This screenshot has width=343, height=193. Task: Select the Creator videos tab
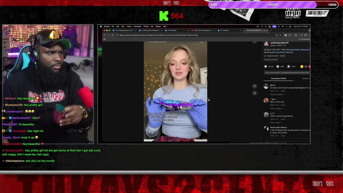tap(306, 79)
